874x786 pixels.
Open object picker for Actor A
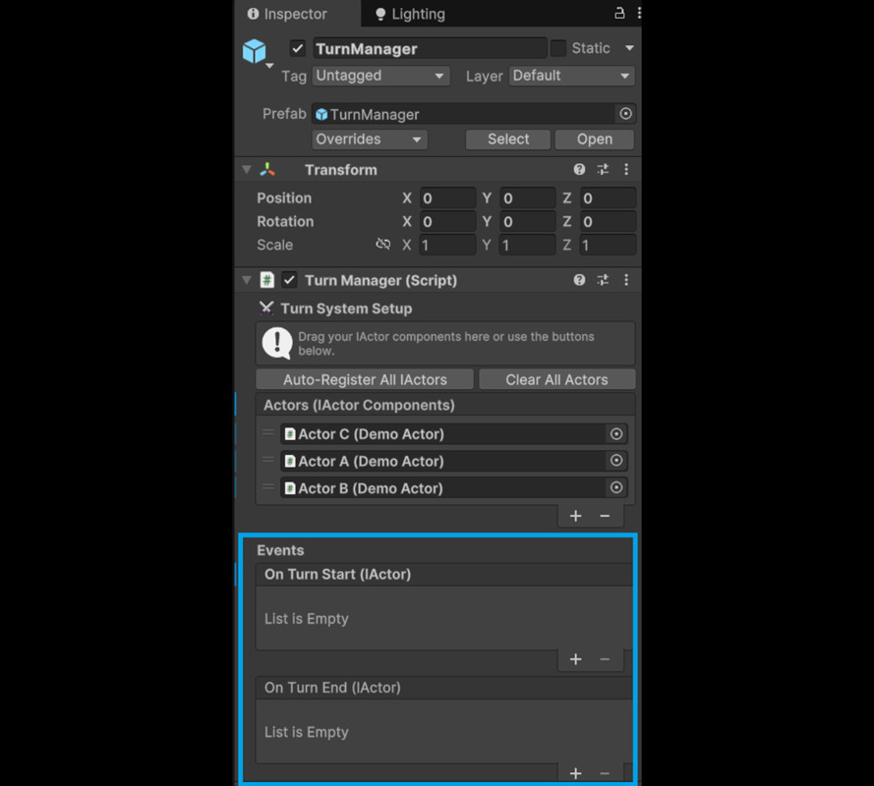615,461
